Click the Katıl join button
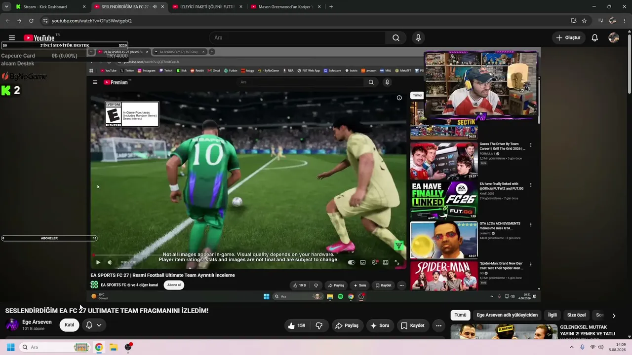This screenshot has width=632, height=355. (70, 325)
